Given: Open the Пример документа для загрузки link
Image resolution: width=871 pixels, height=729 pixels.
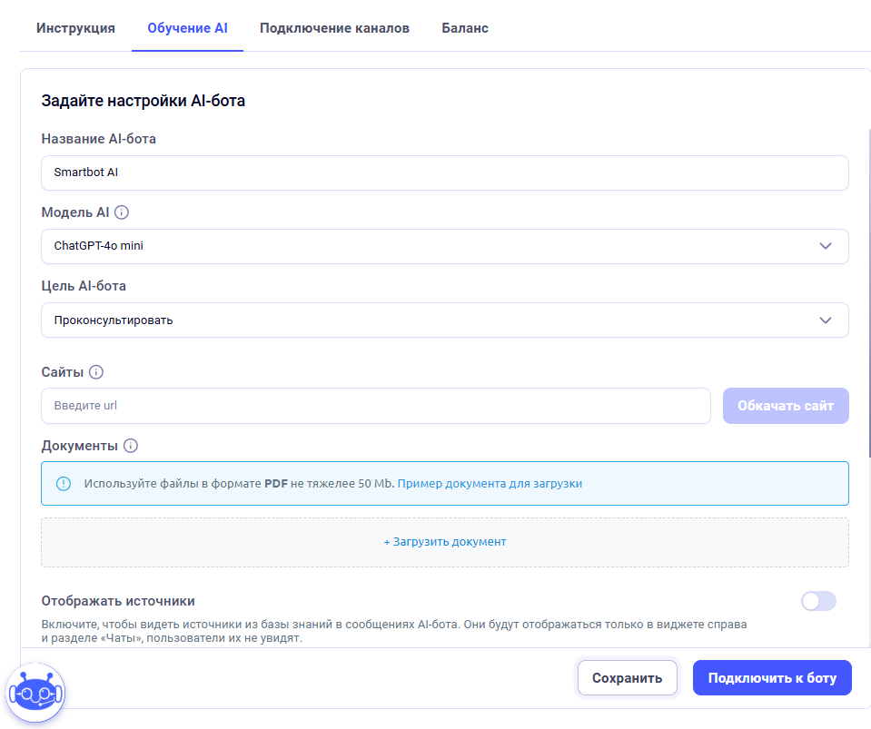Looking at the screenshot, I should 490,484.
